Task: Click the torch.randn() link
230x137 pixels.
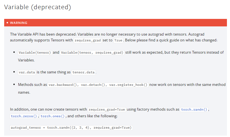Action: point(194,109)
